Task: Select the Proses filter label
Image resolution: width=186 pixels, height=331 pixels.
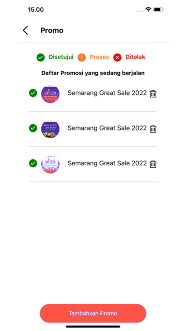Action: [x=99, y=57]
